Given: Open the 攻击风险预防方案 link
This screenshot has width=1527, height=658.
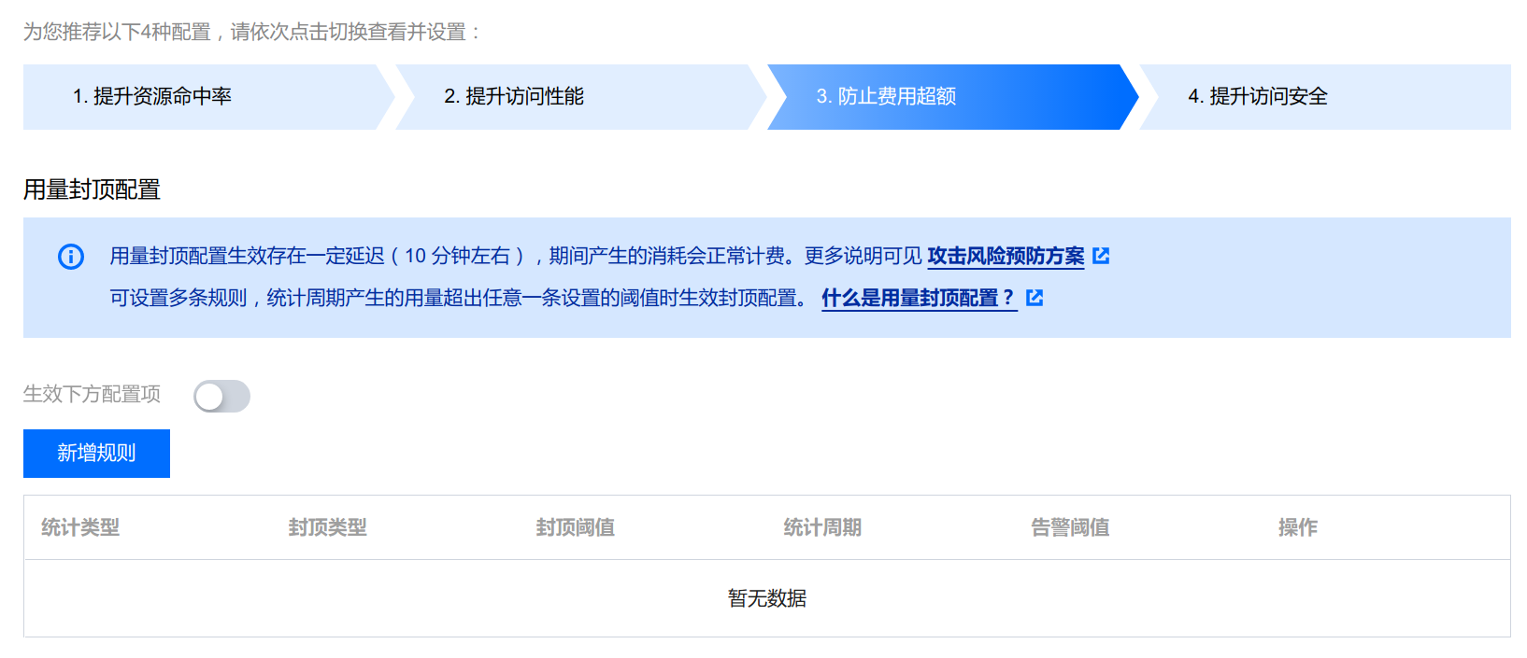Looking at the screenshot, I should coord(1006,256).
